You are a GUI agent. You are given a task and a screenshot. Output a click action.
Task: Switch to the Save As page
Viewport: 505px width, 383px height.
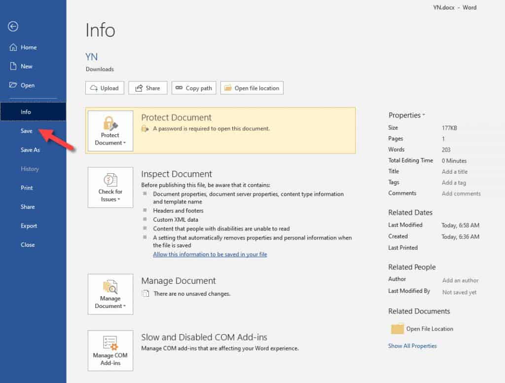tap(30, 150)
